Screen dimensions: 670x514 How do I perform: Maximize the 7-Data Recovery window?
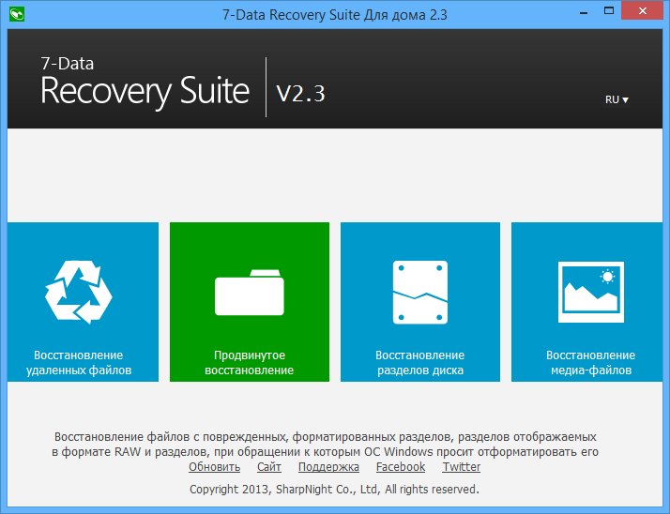pyautogui.click(x=609, y=11)
